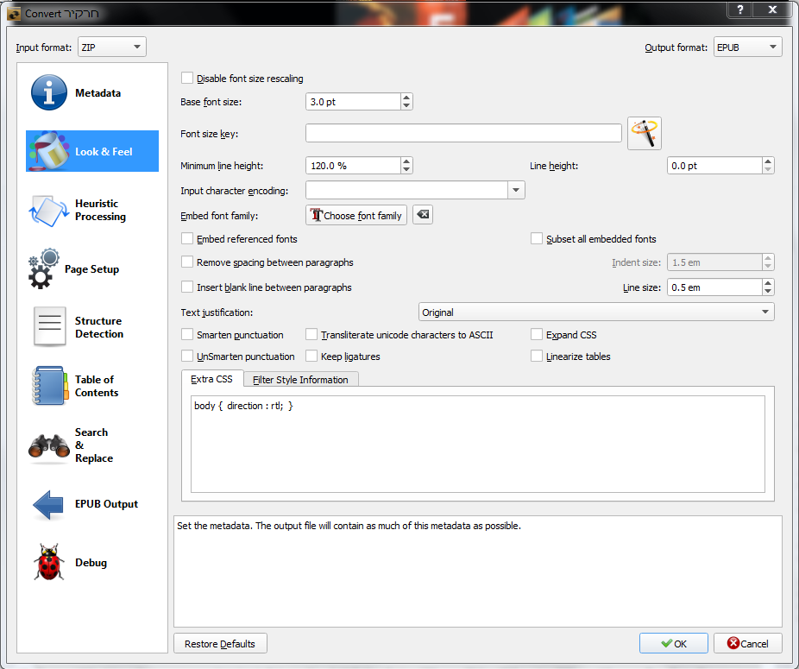Open EPUB Output arrow icon
The height and width of the screenshot is (669, 799).
[48, 504]
